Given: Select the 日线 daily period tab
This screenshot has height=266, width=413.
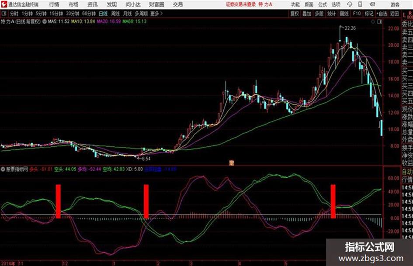Looking at the screenshot, I should [x=103, y=14].
